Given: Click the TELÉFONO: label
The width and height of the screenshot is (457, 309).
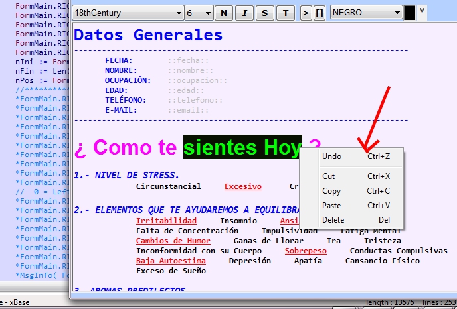Looking at the screenshot, I should (x=126, y=100).
